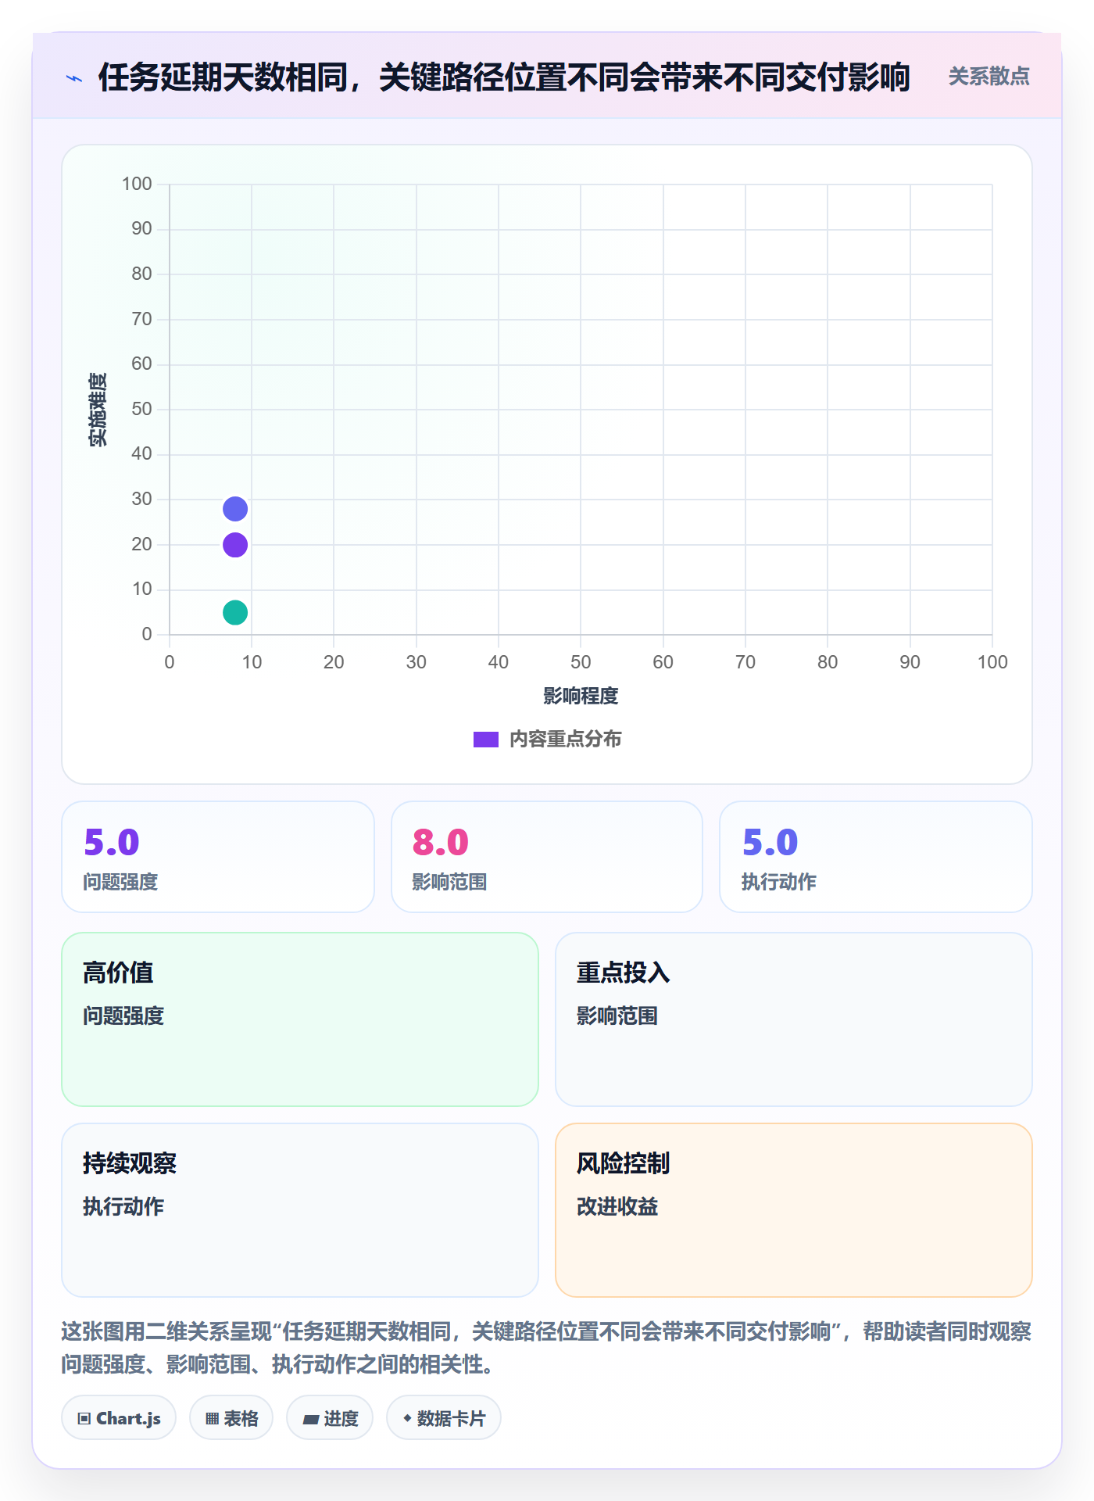Select the purple scatter point at 20

[x=235, y=545]
